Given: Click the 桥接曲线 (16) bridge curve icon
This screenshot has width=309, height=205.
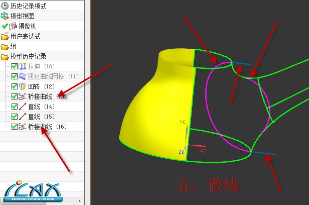Looking at the screenshot, I should [x=23, y=127].
